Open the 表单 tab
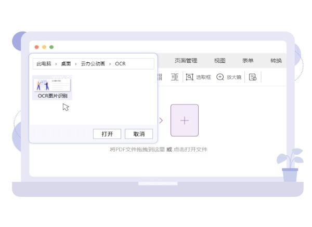The image size is (312, 227). point(248,61)
